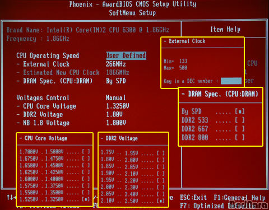The image size is (269, 210).
Task: Check the 1.6750V . 1.4750V row bracket
Action: pyautogui.click(x=86, y=158)
